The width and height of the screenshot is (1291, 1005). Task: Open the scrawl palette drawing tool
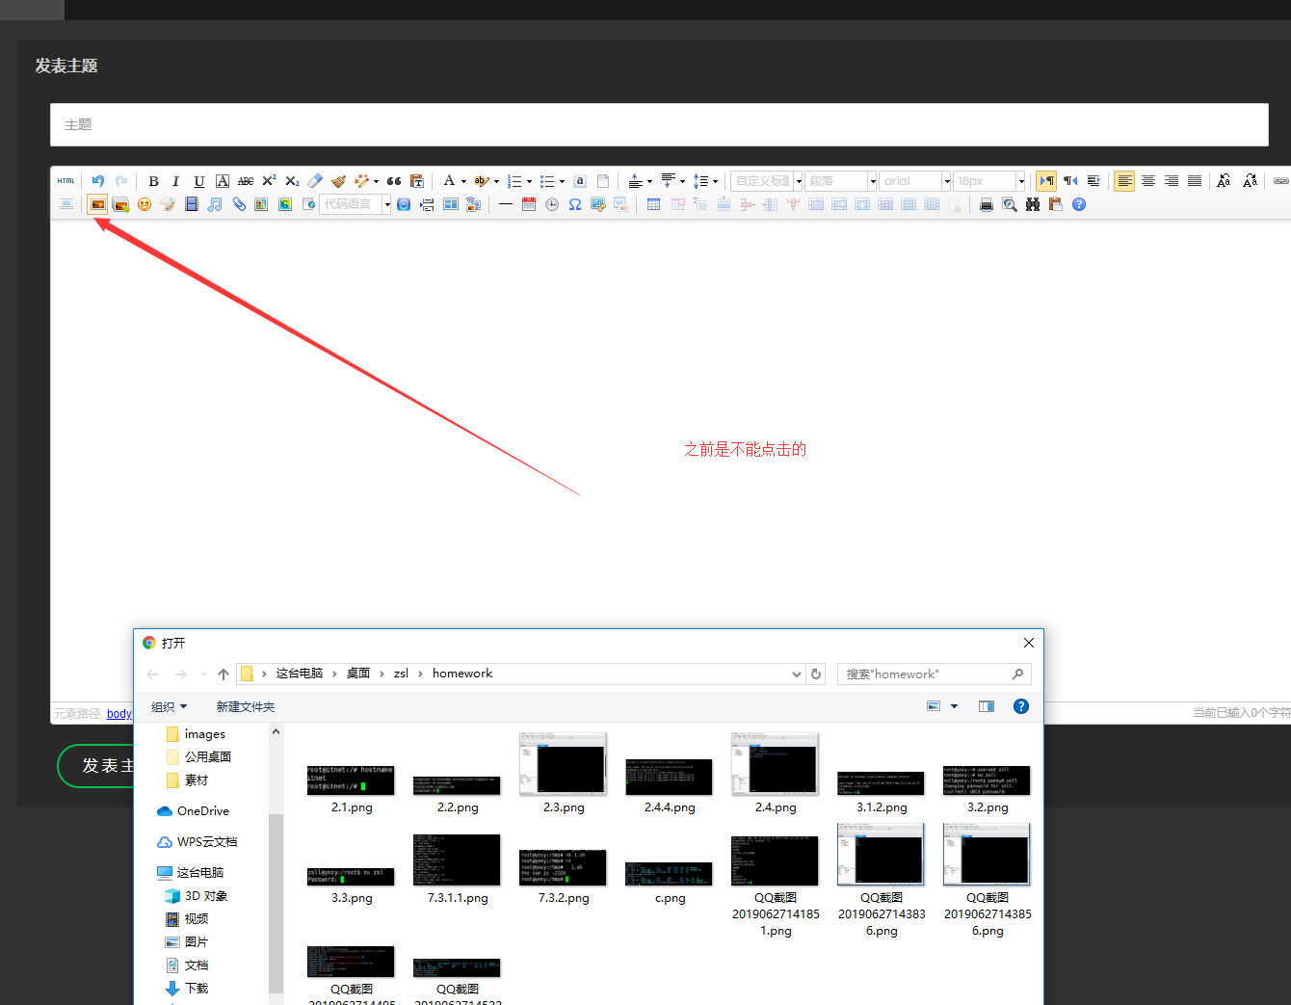coord(168,204)
